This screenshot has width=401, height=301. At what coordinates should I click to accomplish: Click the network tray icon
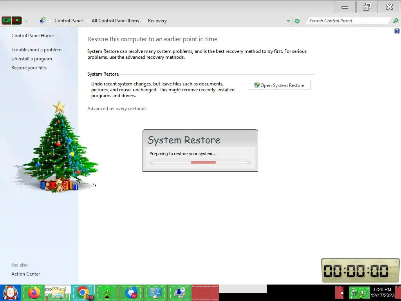point(354,292)
